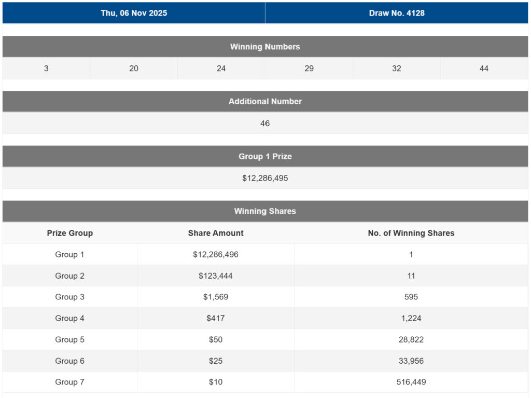Click the $1,569 share amount for Group 3
531x398 pixels.
click(x=216, y=297)
